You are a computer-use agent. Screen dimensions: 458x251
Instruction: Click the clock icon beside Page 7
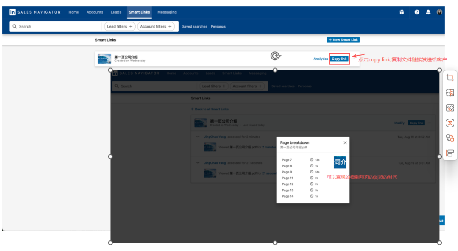click(x=312, y=160)
